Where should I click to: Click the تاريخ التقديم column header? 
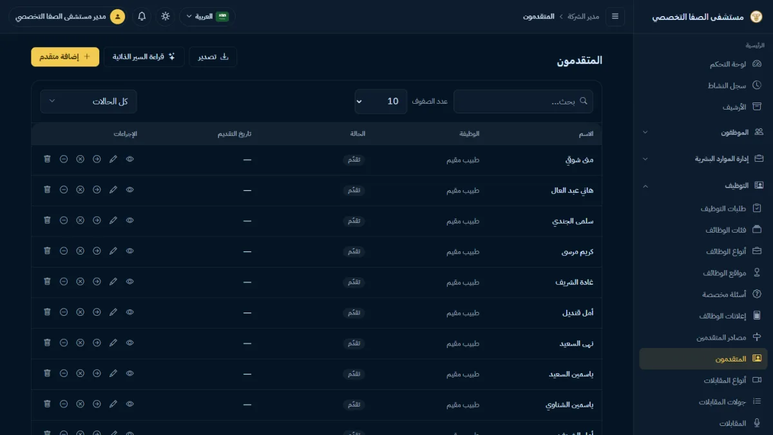(x=235, y=134)
